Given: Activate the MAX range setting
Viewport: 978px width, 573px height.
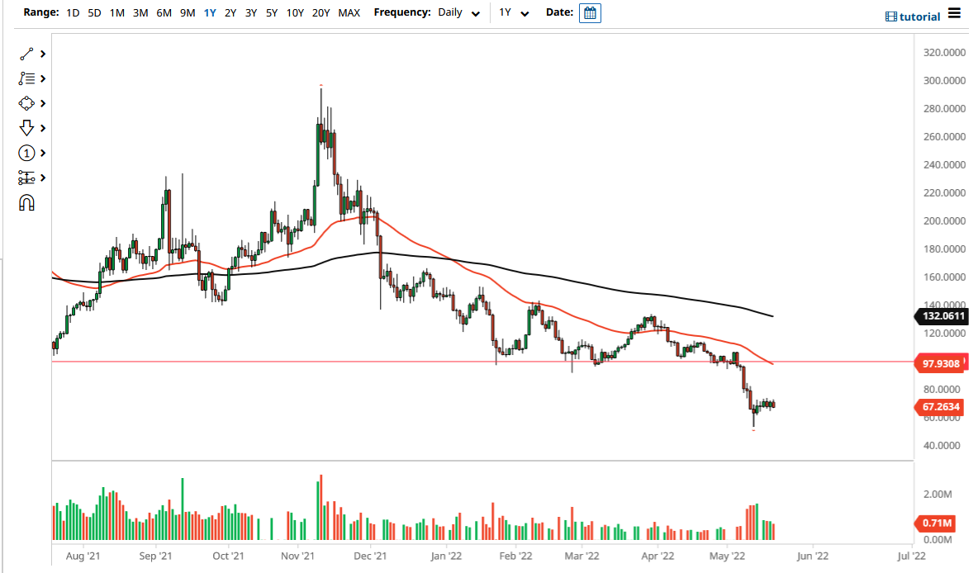Looking at the screenshot, I should tap(349, 13).
